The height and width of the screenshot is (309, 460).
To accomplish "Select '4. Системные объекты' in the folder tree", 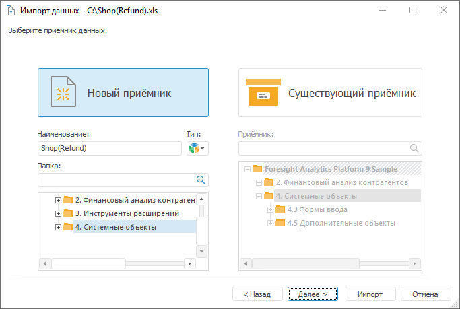I will pyautogui.click(x=115, y=227).
